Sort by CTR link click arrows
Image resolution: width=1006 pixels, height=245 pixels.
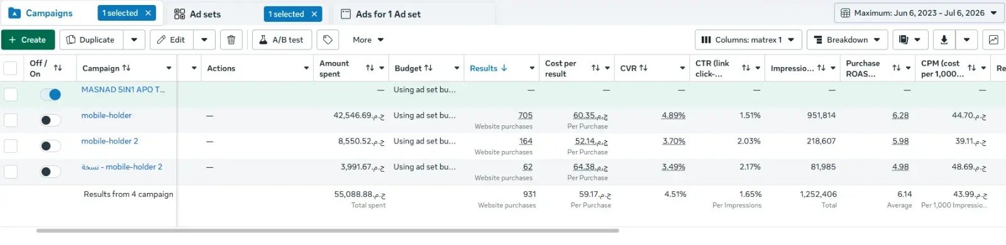point(746,68)
